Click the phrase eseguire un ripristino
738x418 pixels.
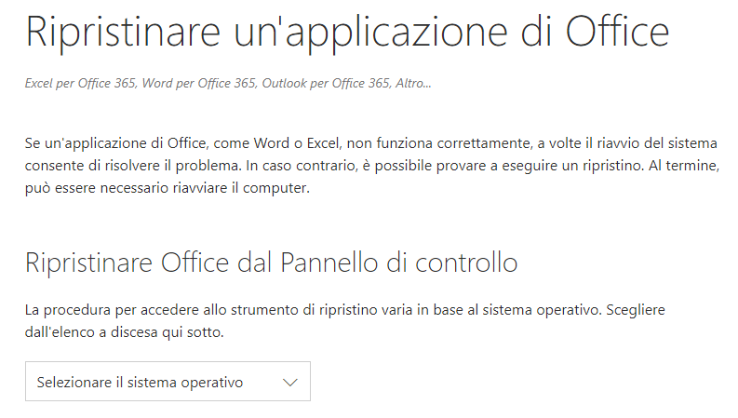pos(572,166)
